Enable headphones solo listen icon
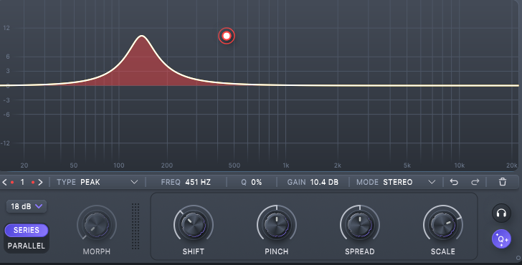522x265 pixels. pyautogui.click(x=501, y=213)
